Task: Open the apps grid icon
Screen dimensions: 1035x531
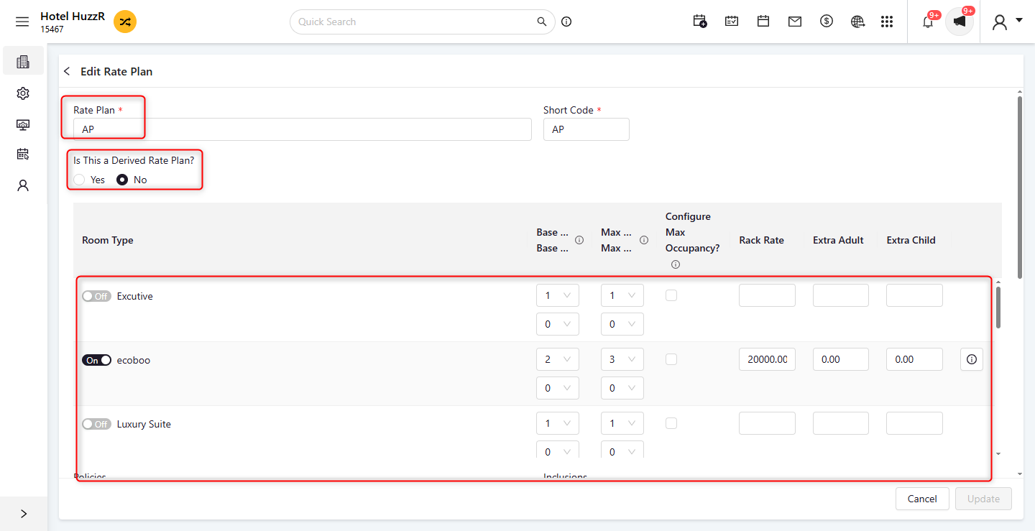Action: pyautogui.click(x=887, y=22)
